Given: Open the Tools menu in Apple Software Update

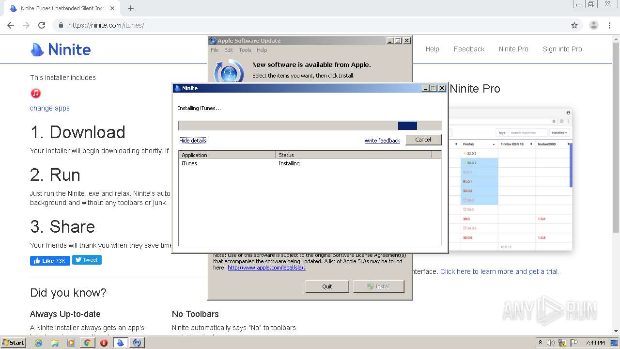Looking at the screenshot, I should (x=245, y=50).
